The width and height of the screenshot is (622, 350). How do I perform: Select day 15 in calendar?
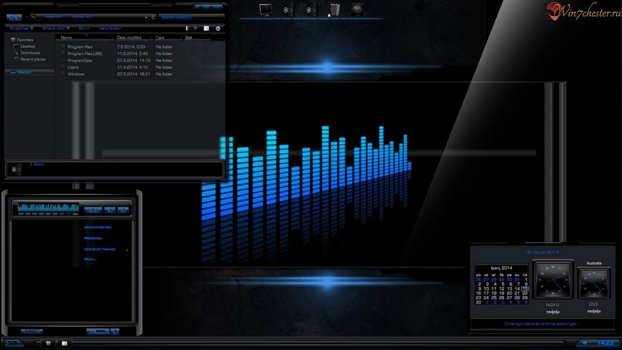pyautogui.click(x=525, y=289)
